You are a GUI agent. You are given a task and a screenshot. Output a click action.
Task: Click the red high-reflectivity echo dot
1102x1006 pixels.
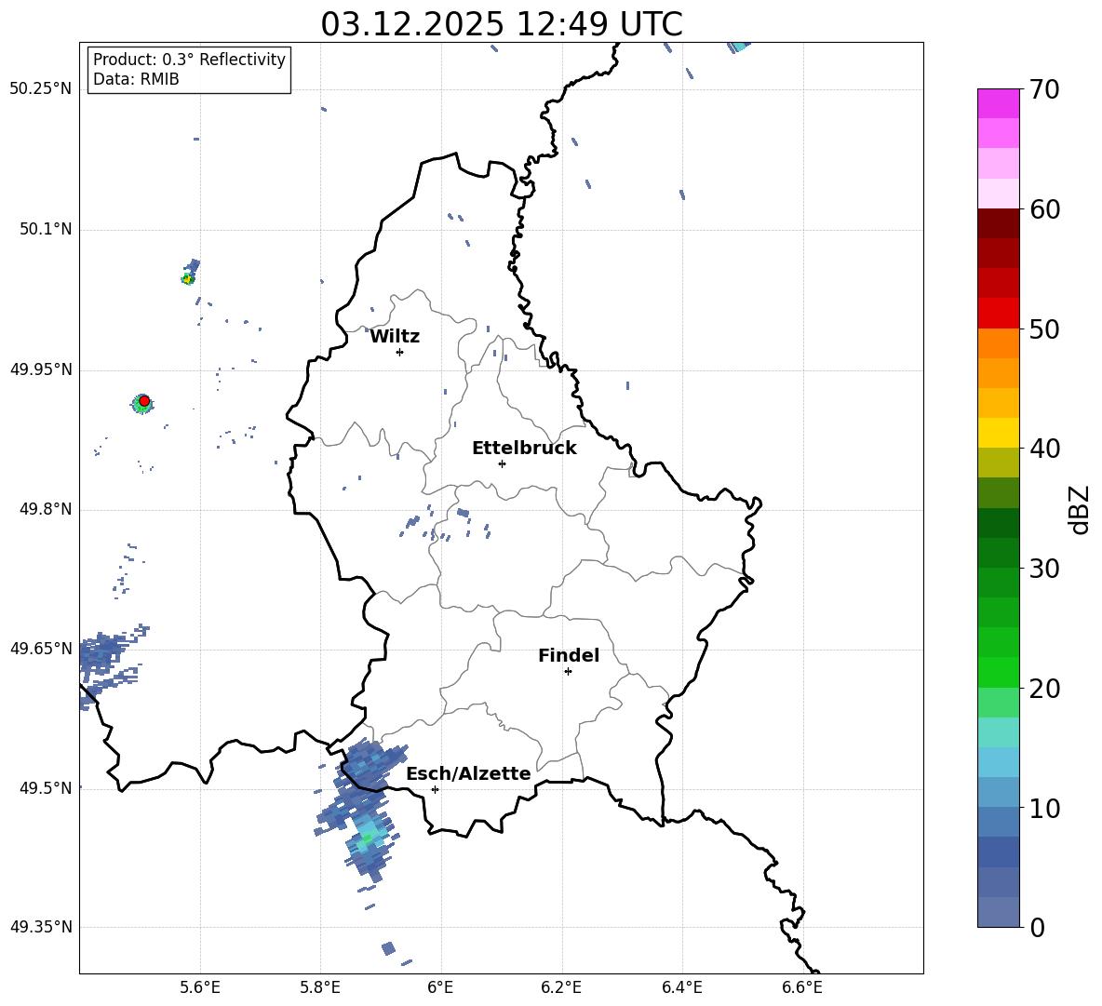pyautogui.click(x=144, y=400)
